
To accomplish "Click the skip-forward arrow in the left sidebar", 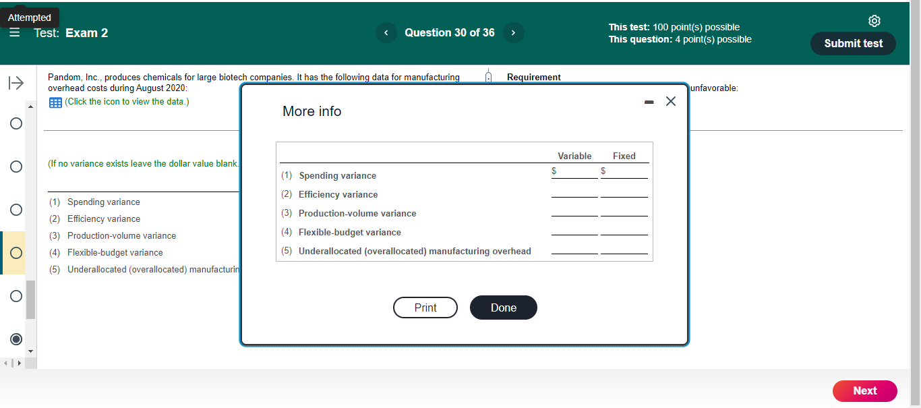I will [16, 83].
